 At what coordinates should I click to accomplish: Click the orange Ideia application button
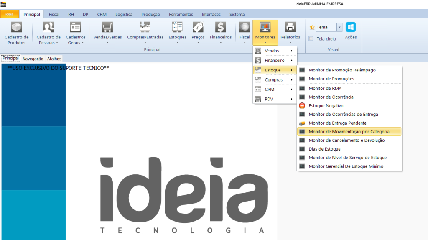pos(10,14)
